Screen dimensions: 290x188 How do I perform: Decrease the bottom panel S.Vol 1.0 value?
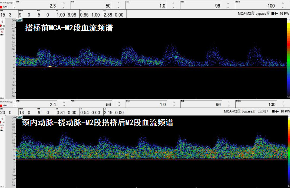pyautogui.click(x=174, y=106)
